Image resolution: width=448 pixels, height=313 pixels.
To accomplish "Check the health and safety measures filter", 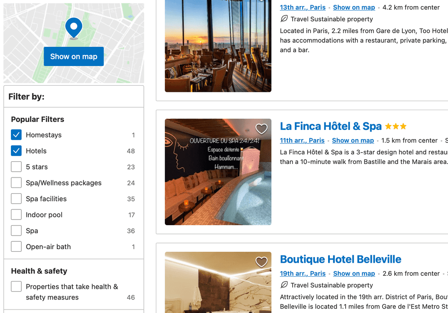I will tap(16, 286).
